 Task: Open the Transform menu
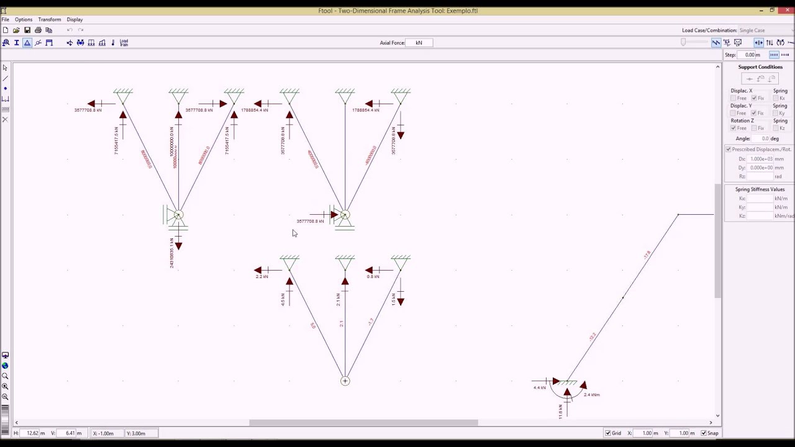49,19
